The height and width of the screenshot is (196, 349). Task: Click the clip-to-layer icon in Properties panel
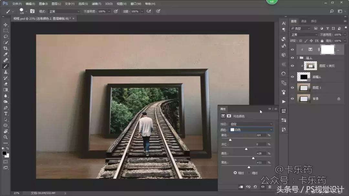tap(241, 187)
